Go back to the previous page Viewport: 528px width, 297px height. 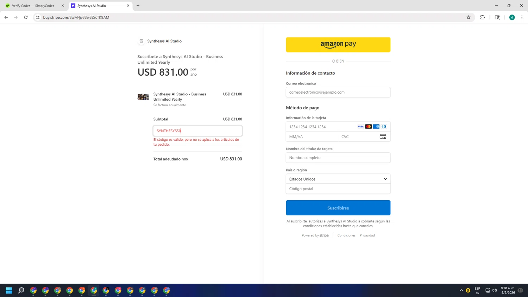[x=6, y=17]
